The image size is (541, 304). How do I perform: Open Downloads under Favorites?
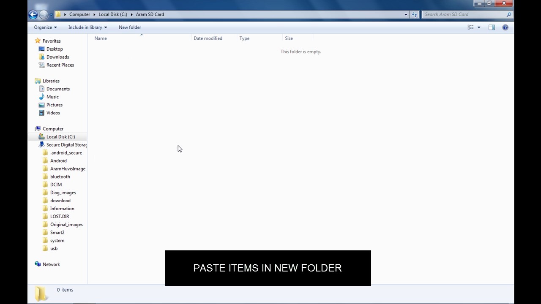point(57,57)
